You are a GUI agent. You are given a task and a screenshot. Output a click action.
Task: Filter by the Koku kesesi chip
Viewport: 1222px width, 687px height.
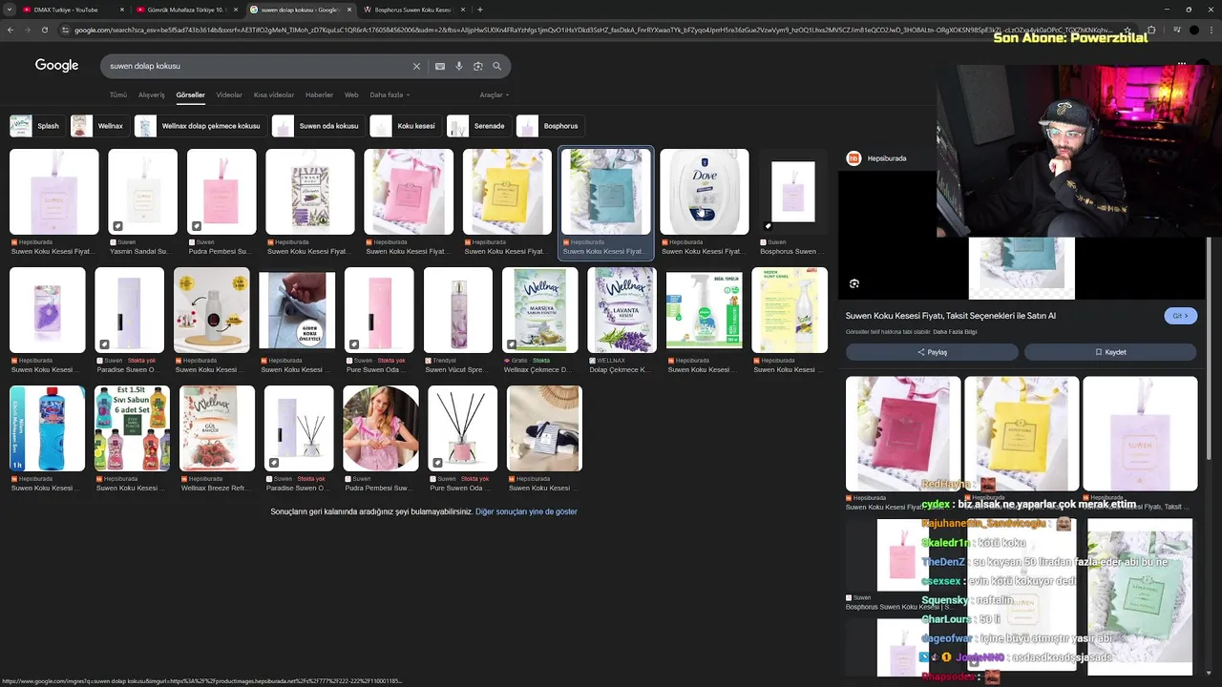point(405,126)
